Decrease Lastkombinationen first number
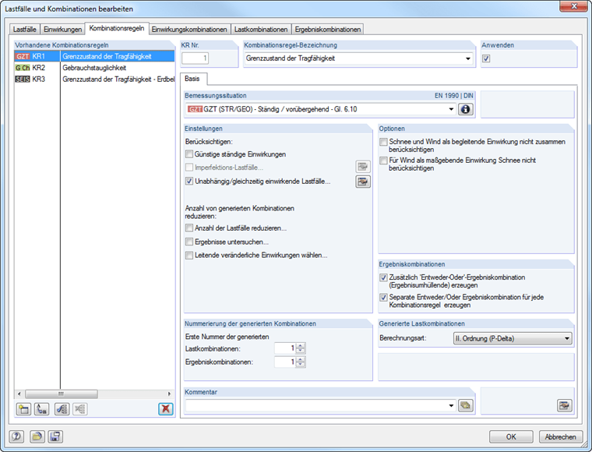This screenshot has width=592, height=452. pyautogui.click(x=301, y=351)
